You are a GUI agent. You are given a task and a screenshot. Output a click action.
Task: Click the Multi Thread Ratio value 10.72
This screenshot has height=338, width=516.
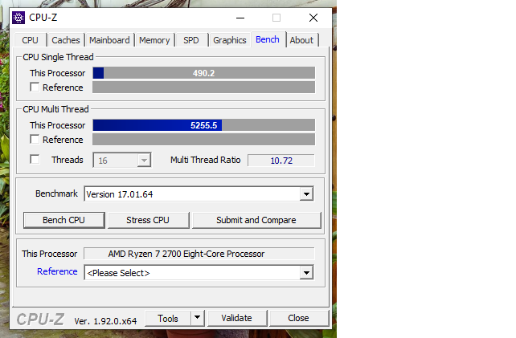coord(281,161)
